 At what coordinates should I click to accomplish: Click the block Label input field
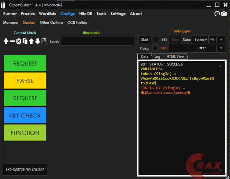pyautogui.click(x=97, y=42)
